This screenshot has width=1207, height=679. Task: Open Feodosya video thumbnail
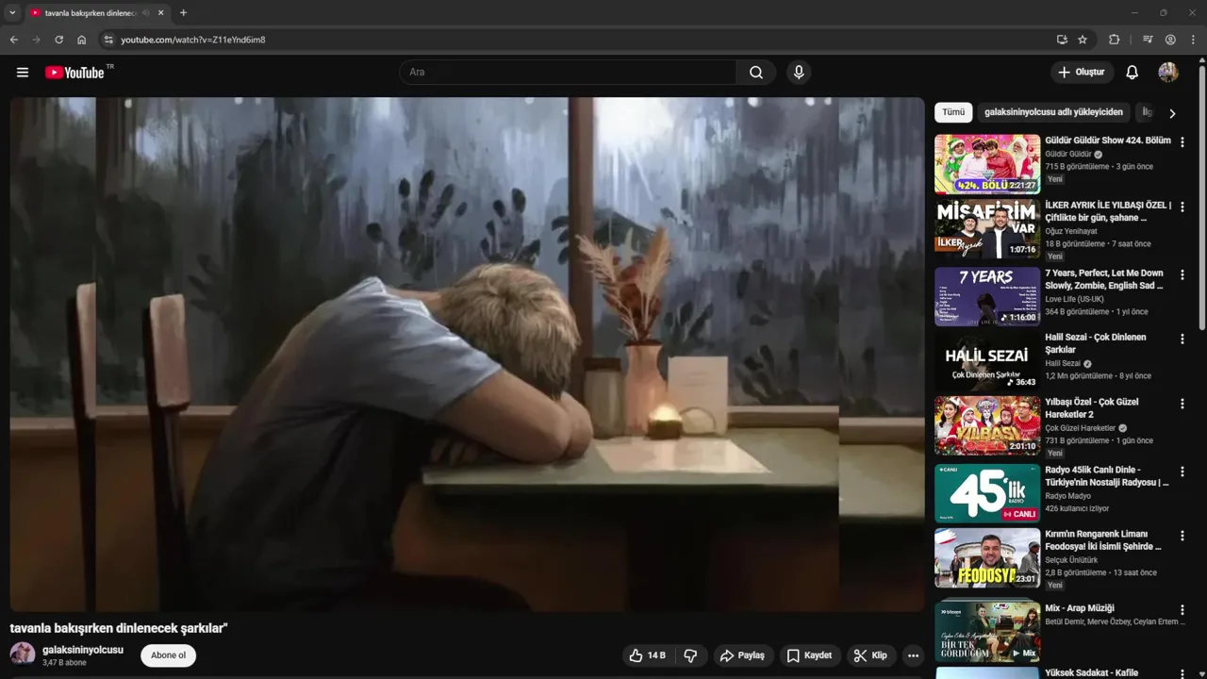tap(987, 557)
